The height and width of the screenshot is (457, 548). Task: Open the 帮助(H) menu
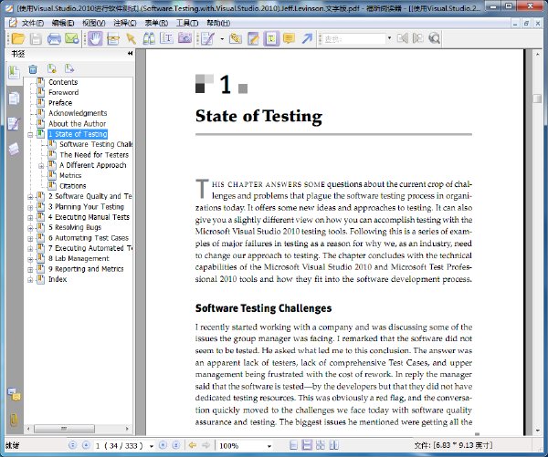[218, 23]
